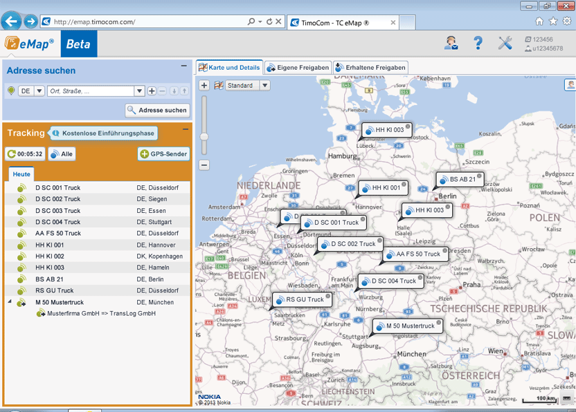Screen dimensions: 576x412
Task: Click the Adresse suchen button
Action: tap(158, 111)
